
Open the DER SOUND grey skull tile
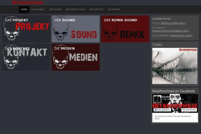[x=76, y=29]
